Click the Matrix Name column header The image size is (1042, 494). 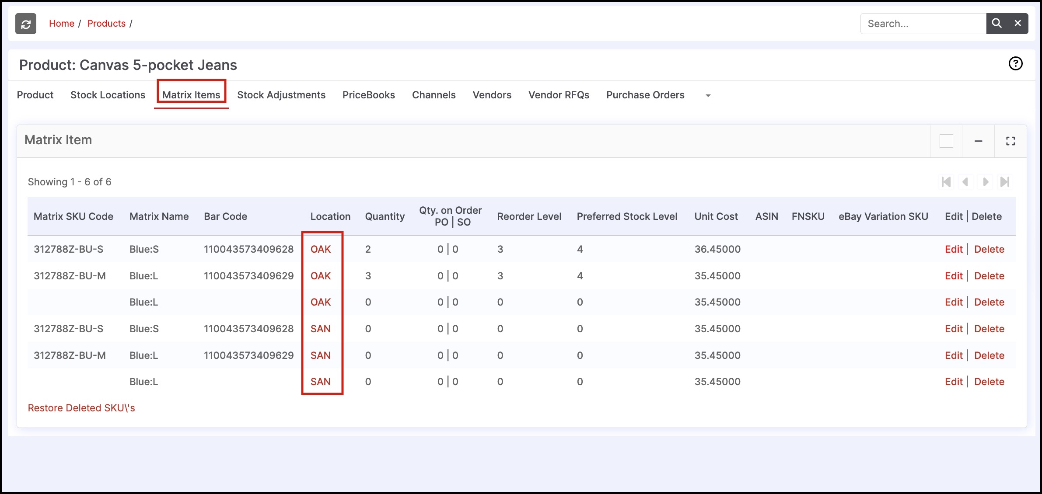pyautogui.click(x=159, y=216)
